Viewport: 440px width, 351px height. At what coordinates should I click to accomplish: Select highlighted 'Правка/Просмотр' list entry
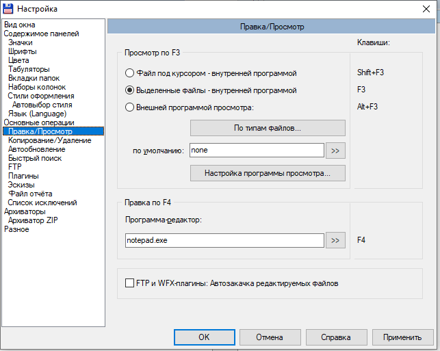click(x=53, y=131)
